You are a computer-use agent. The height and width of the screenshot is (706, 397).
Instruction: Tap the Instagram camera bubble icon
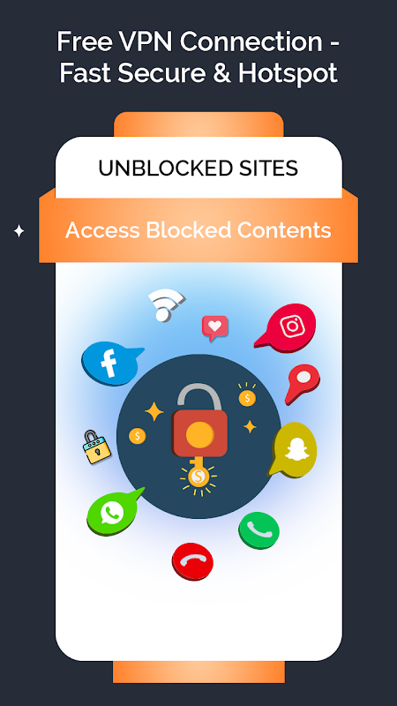tap(287, 328)
